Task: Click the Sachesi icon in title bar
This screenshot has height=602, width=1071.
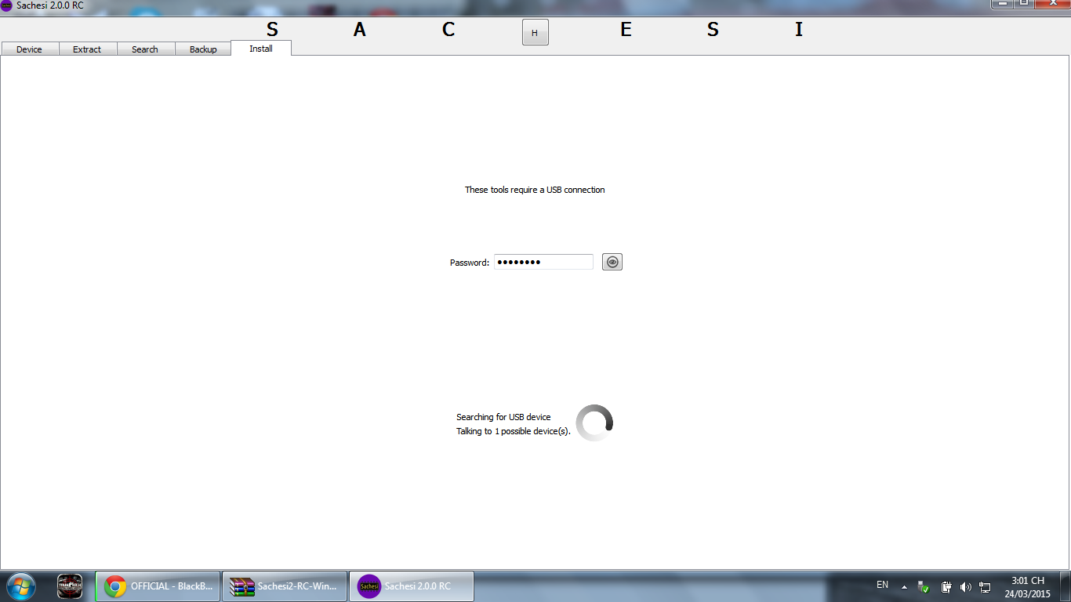Action: [x=6, y=5]
